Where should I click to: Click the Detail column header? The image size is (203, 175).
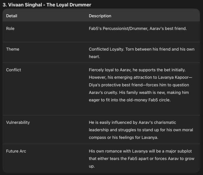click(12, 16)
